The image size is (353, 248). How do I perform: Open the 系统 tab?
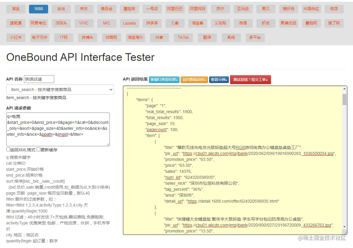coord(231,38)
